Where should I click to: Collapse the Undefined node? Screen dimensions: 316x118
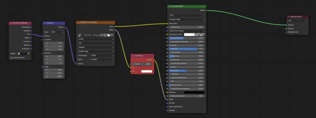coord(133,56)
